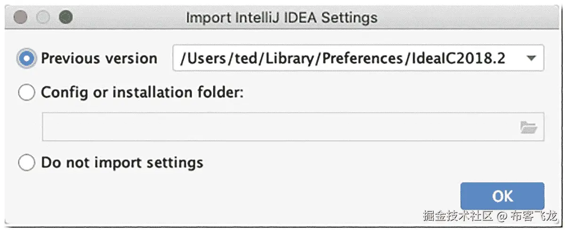Click the Do not import settings label
Viewport: 565px width, 230px height.
click(122, 163)
